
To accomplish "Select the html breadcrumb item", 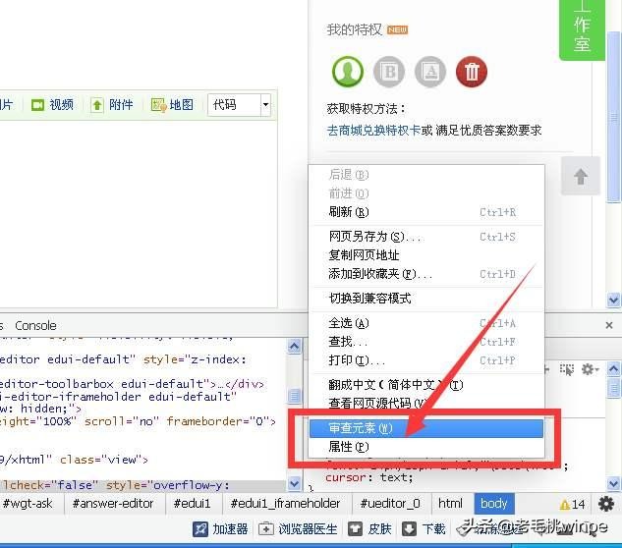I will pos(450,504).
